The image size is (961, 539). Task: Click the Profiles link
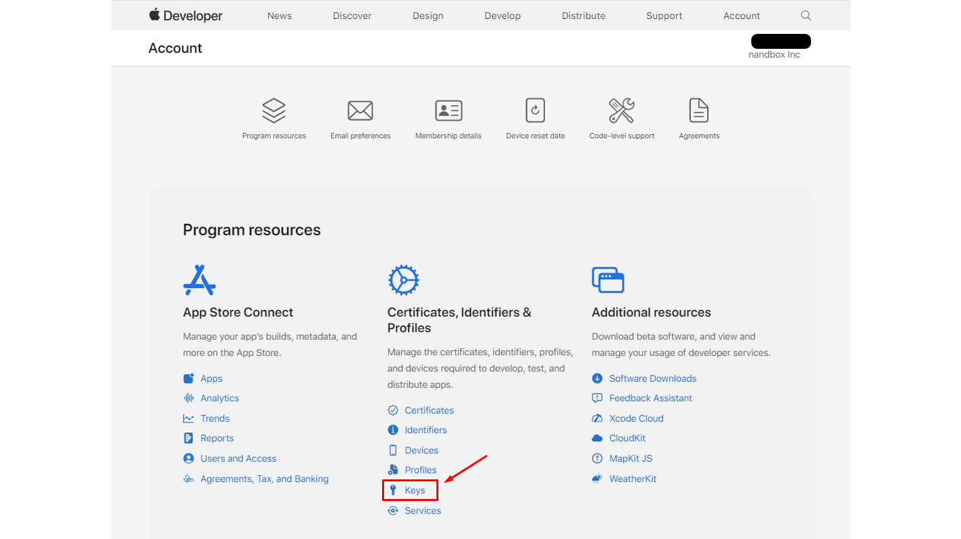click(x=420, y=470)
